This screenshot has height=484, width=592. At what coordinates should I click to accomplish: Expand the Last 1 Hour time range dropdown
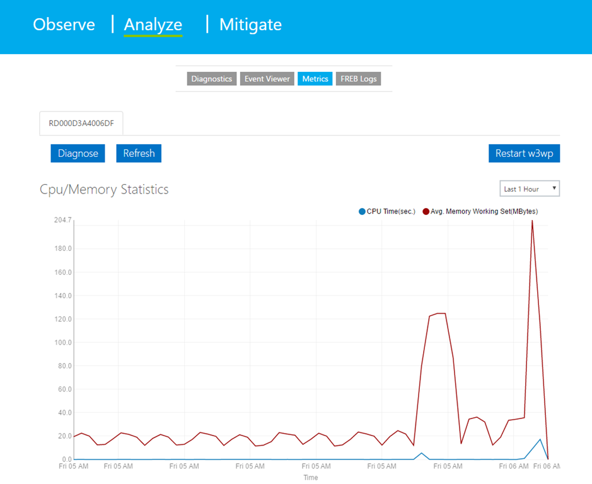tap(529, 189)
